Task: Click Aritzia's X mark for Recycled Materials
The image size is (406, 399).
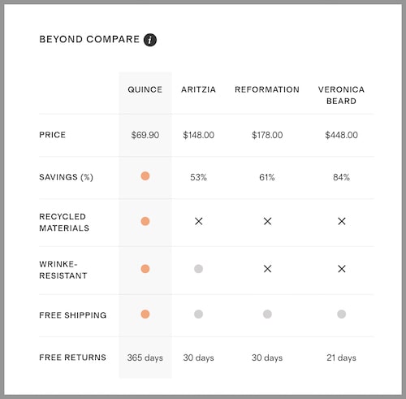Action: click(199, 221)
